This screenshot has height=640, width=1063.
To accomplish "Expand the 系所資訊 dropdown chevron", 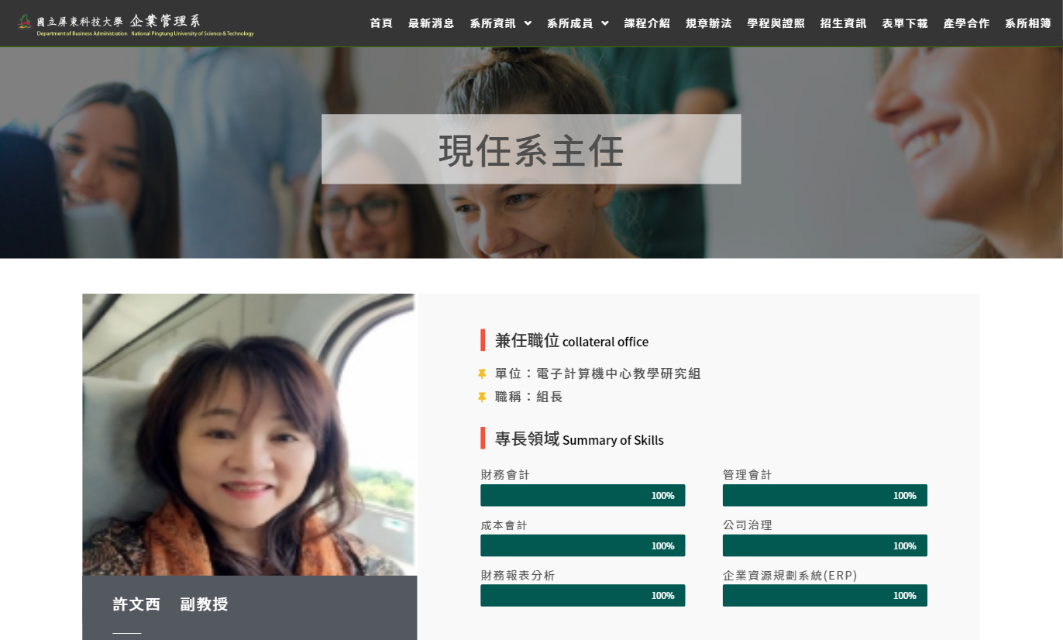I will point(528,23).
